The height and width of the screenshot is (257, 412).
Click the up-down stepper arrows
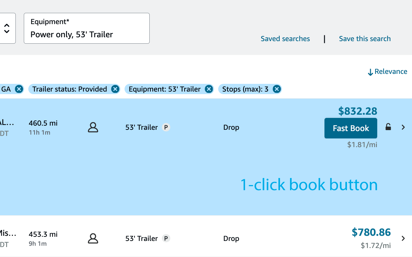coord(7,28)
